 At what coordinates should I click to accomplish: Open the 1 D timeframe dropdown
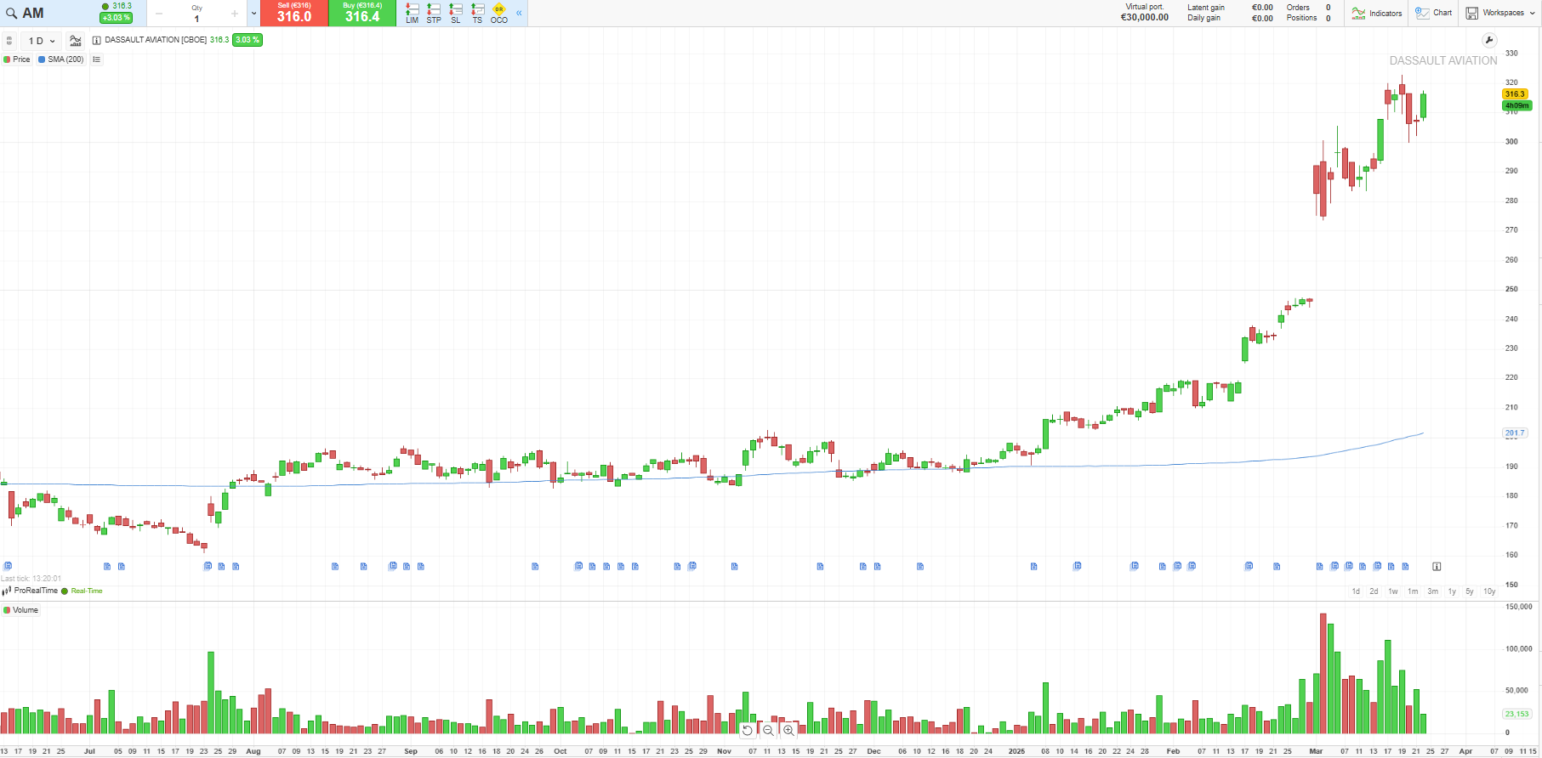coord(41,41)
